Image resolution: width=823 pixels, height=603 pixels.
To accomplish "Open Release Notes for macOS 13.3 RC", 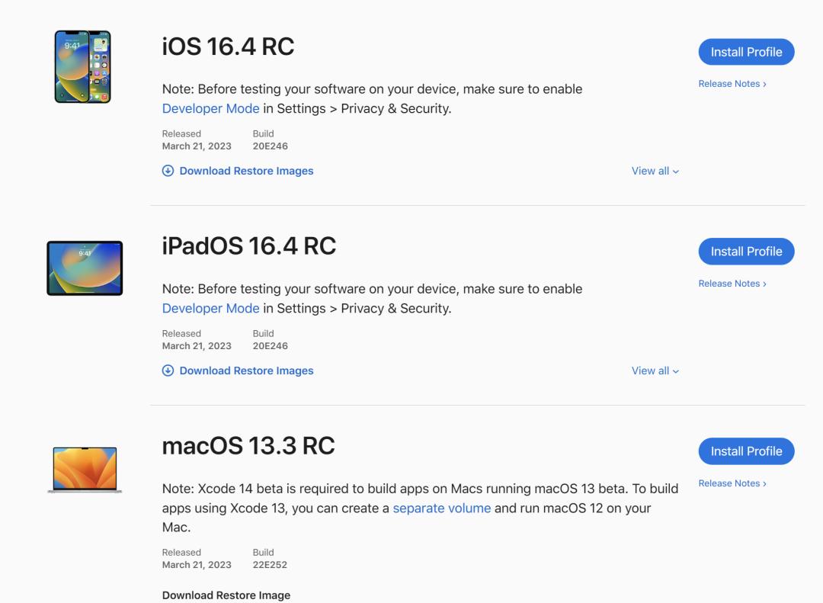I will [x=732, y=483].
